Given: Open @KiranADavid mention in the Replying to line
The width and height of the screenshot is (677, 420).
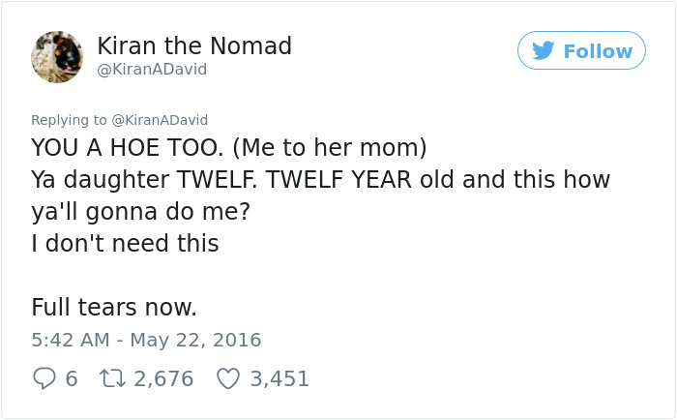Looking at the screenshot, I should point(160,120).
